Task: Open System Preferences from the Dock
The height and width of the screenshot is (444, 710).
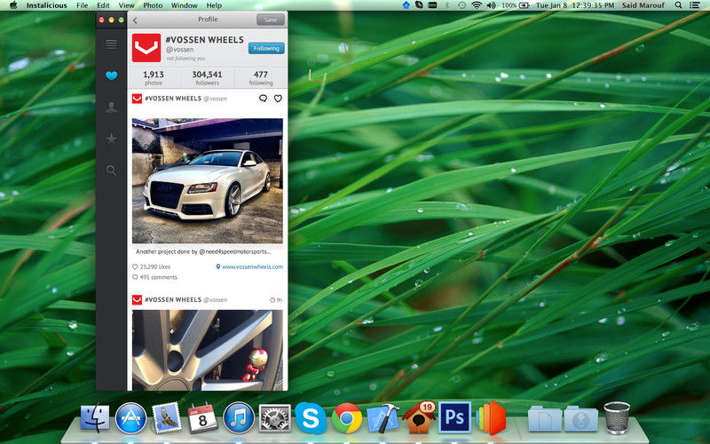Action: click(x=275, y=417)
